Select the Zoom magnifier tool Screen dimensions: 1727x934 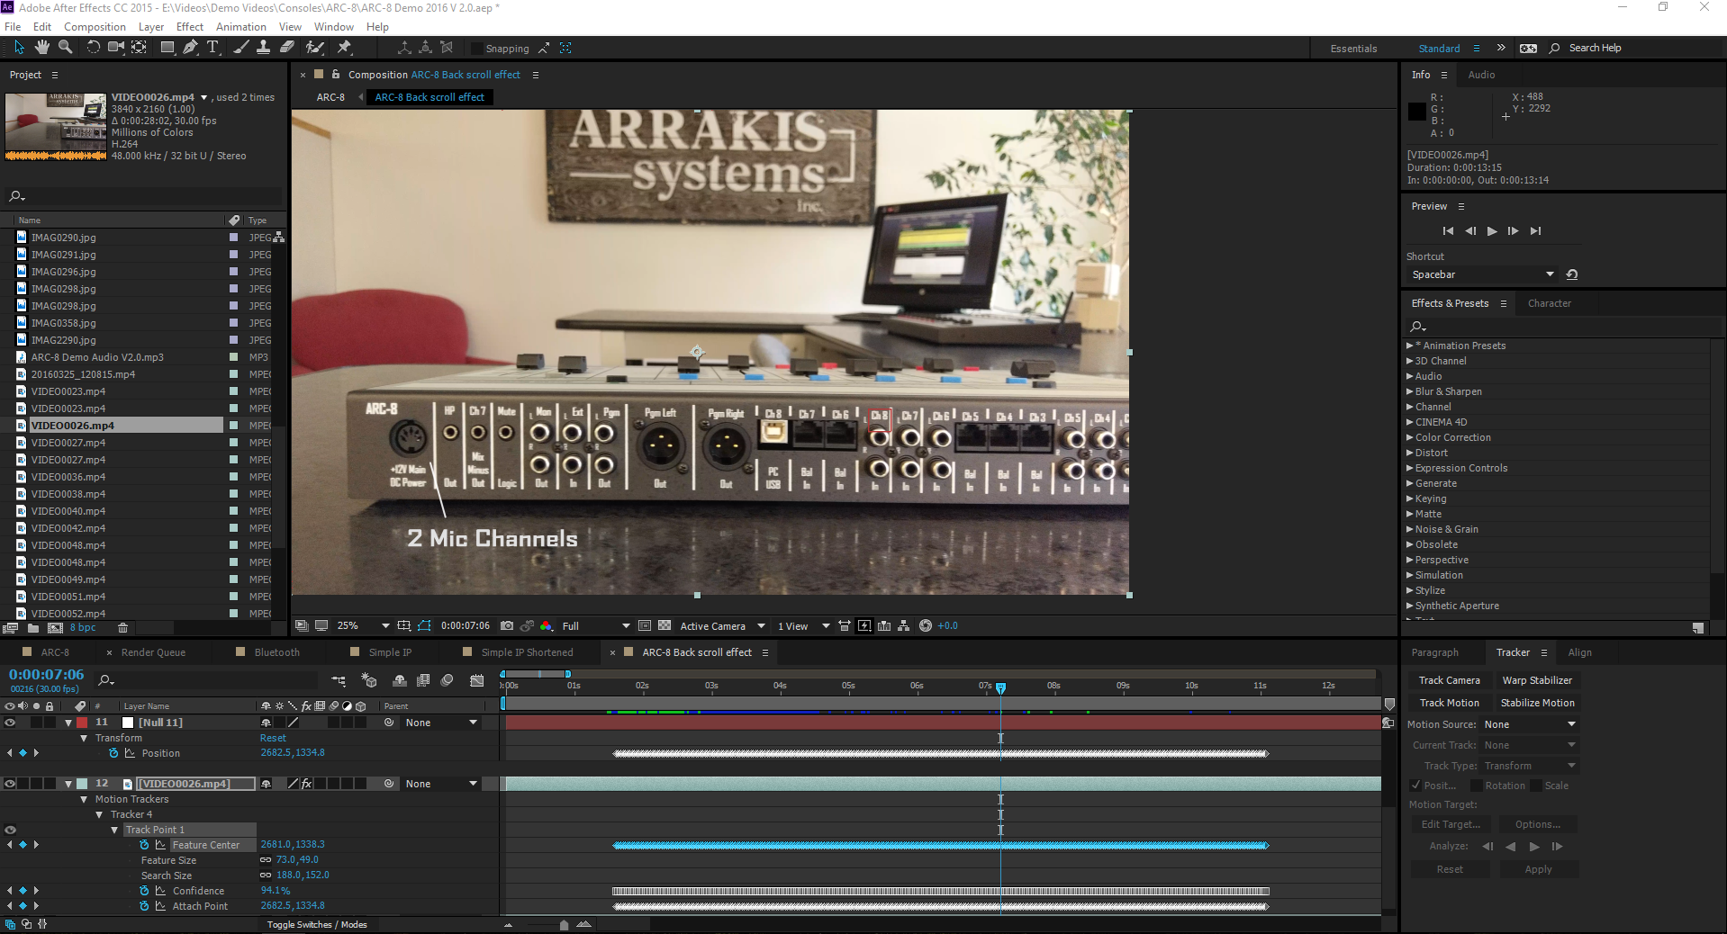pyautogui.click(x=65, y=48)
